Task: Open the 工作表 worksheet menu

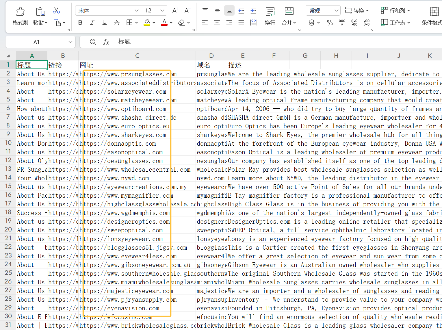Action: click(395, 23)
